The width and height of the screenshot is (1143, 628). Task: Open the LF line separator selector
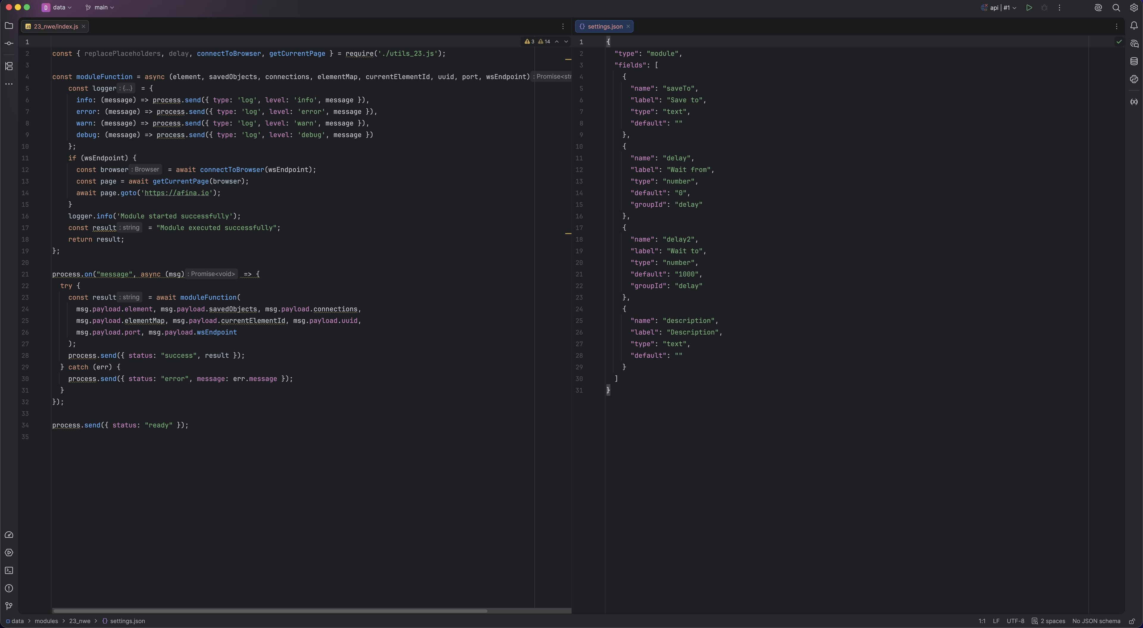[996, 621]
